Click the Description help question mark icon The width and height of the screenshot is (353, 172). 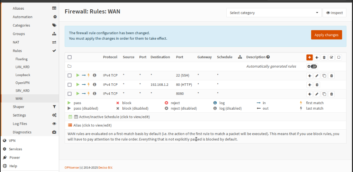268,57
